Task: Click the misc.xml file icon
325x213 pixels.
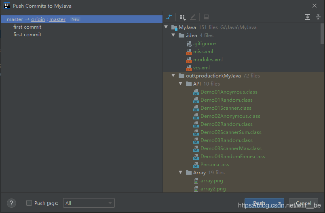Action: click(x=189, y=52)
